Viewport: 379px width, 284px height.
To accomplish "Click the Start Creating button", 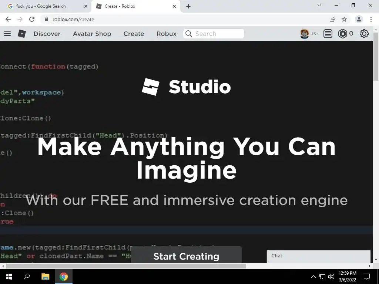I will pos(187,255).
